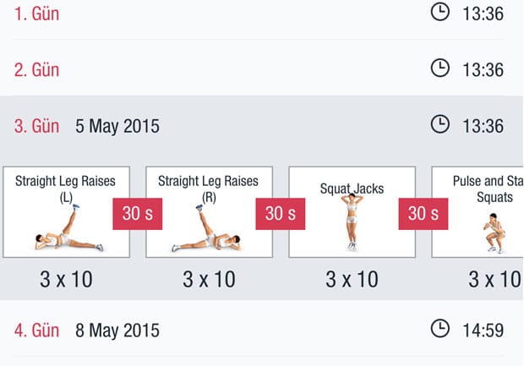Image resolution: width=524 pixels, height=366 pixels.
Task: Tap the Straight Leg Raises (R) figure
Action: click(x=206, y=228)
